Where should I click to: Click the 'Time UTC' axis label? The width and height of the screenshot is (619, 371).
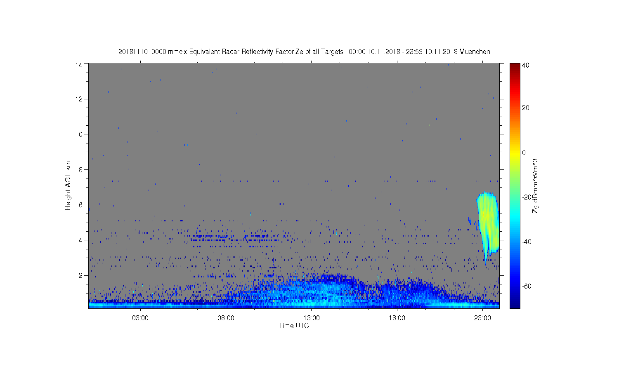pyautogui.click(x=294, y=326)
